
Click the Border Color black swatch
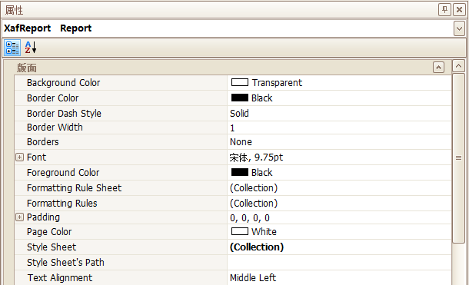coord(240,98)
